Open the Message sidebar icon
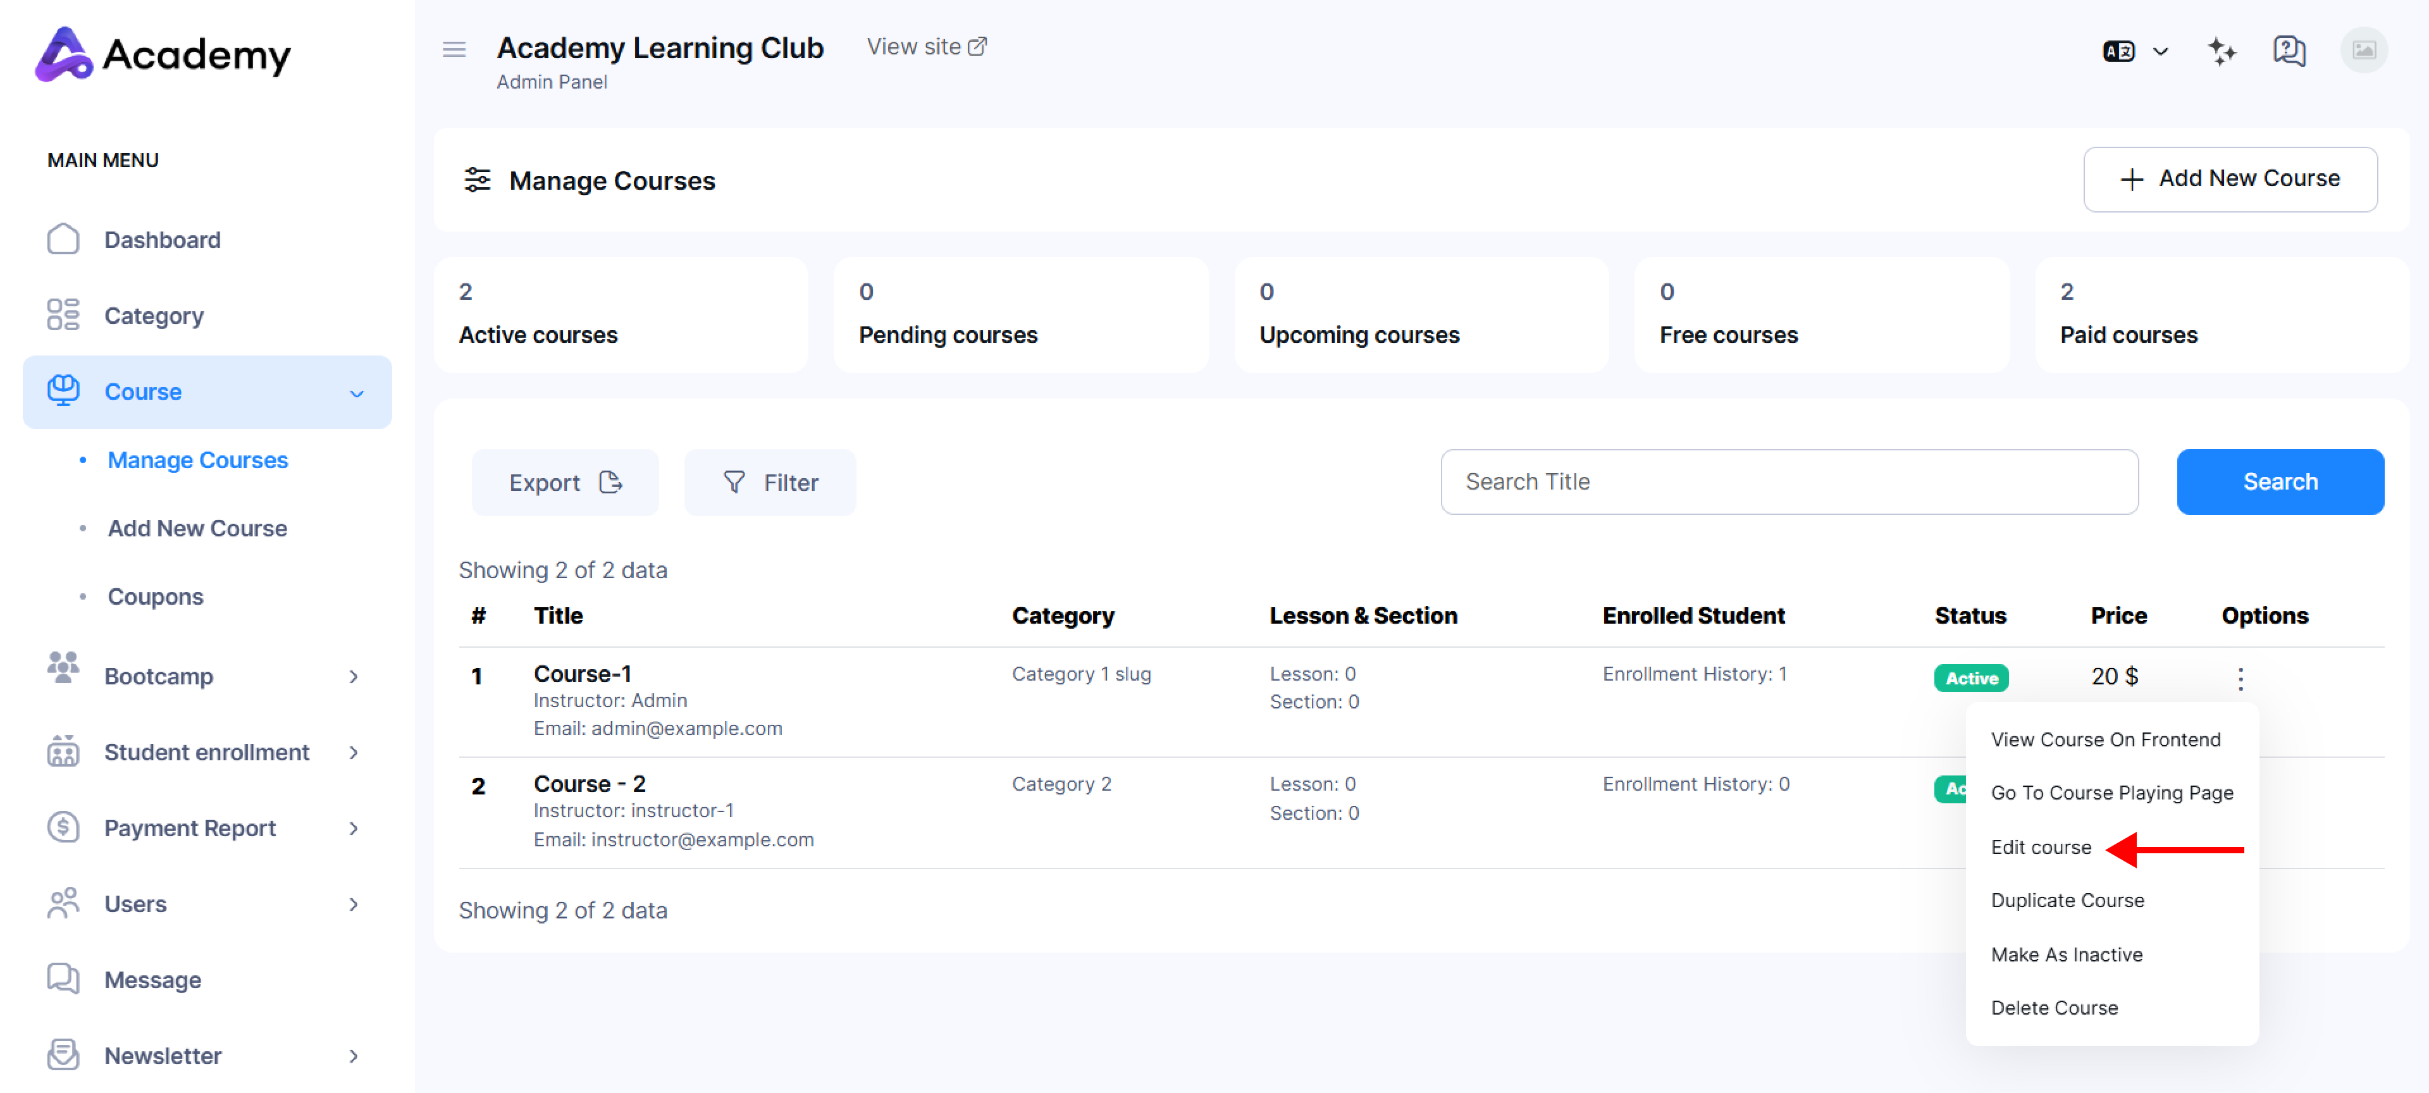This screenshot has height=1093, width=2429. (63, 979)
